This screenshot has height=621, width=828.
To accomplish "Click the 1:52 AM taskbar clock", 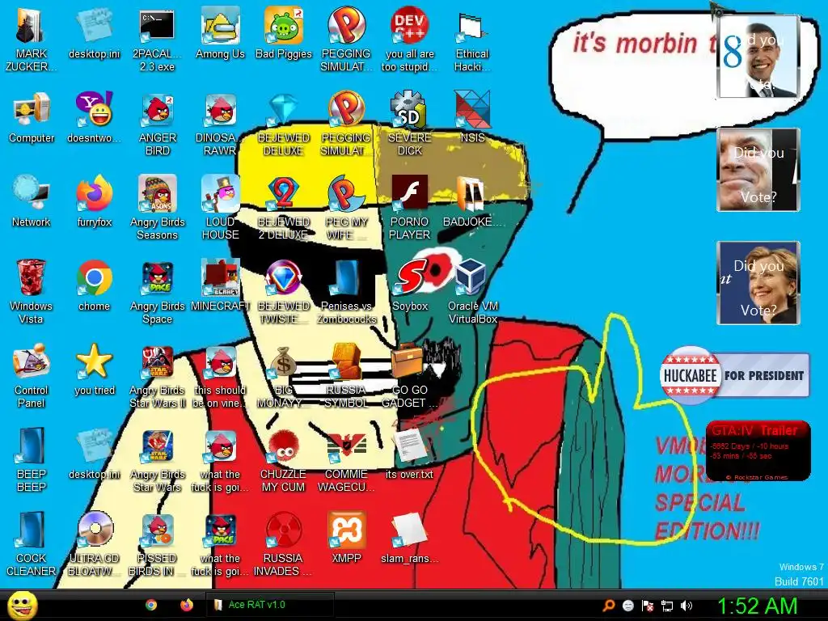I will click(x=757, y=606).
